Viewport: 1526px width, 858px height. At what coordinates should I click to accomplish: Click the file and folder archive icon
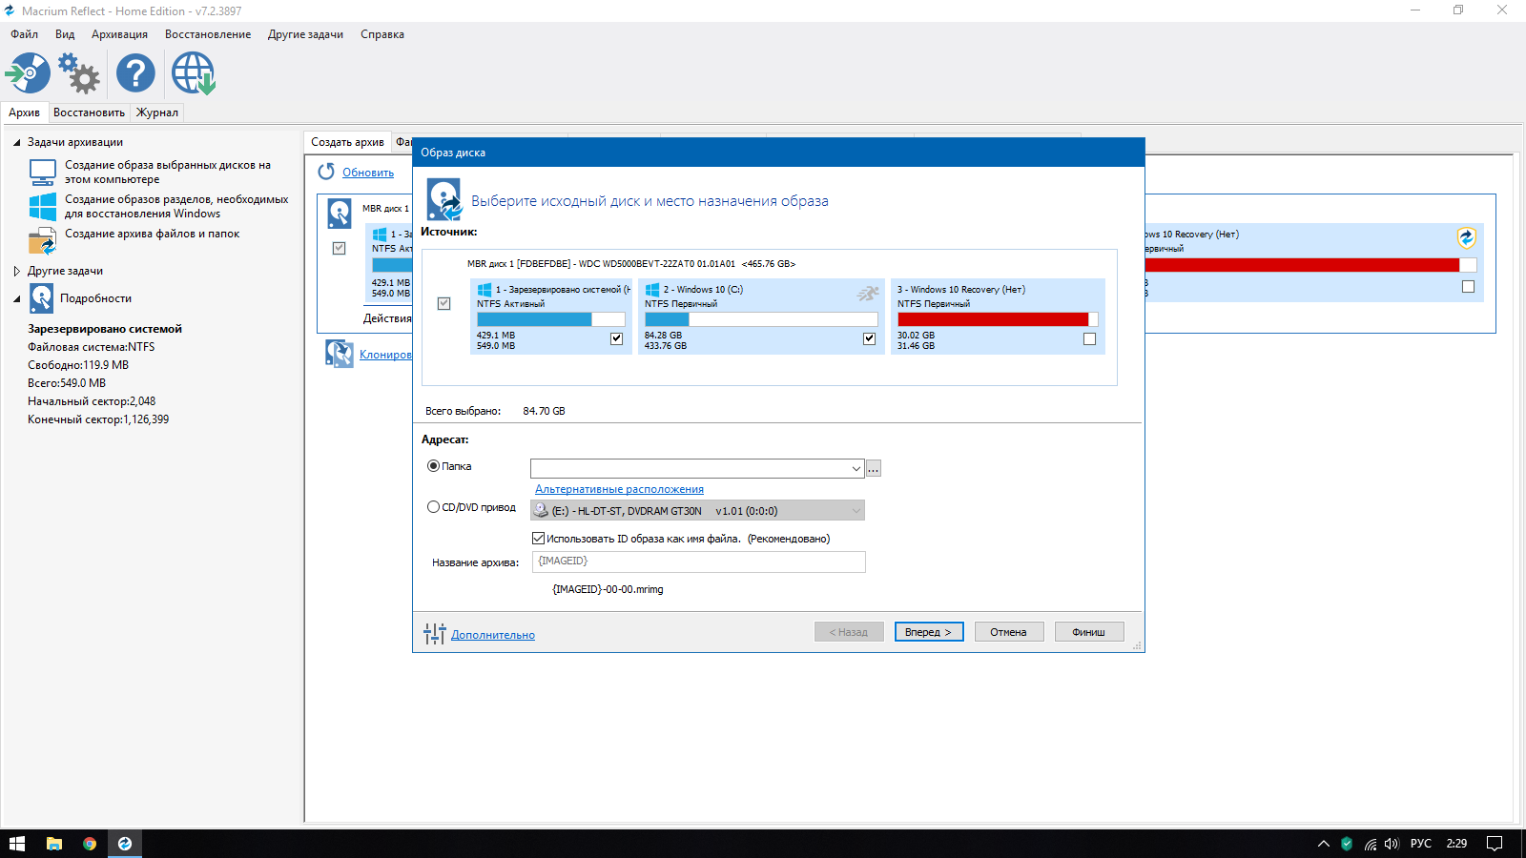tap(43, 240)
